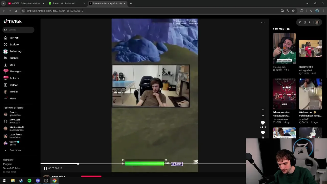Click the TikTok logo
The height and width of the screenshot is (184, 327).
pyautogui.click(x=13, y=21)
